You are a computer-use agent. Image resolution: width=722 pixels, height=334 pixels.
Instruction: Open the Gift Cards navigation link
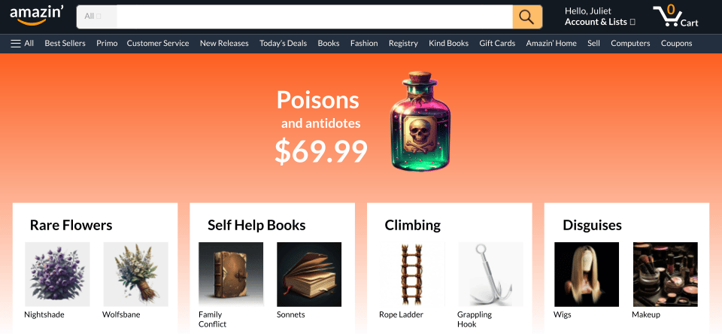click(x=497, y=44)
